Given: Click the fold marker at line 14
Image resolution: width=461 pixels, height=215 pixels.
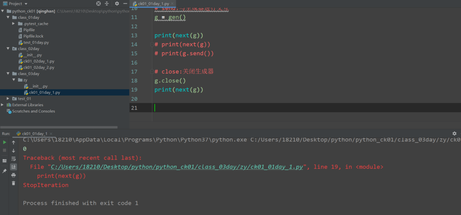Looking at the screenshot, I should [152, 45].
